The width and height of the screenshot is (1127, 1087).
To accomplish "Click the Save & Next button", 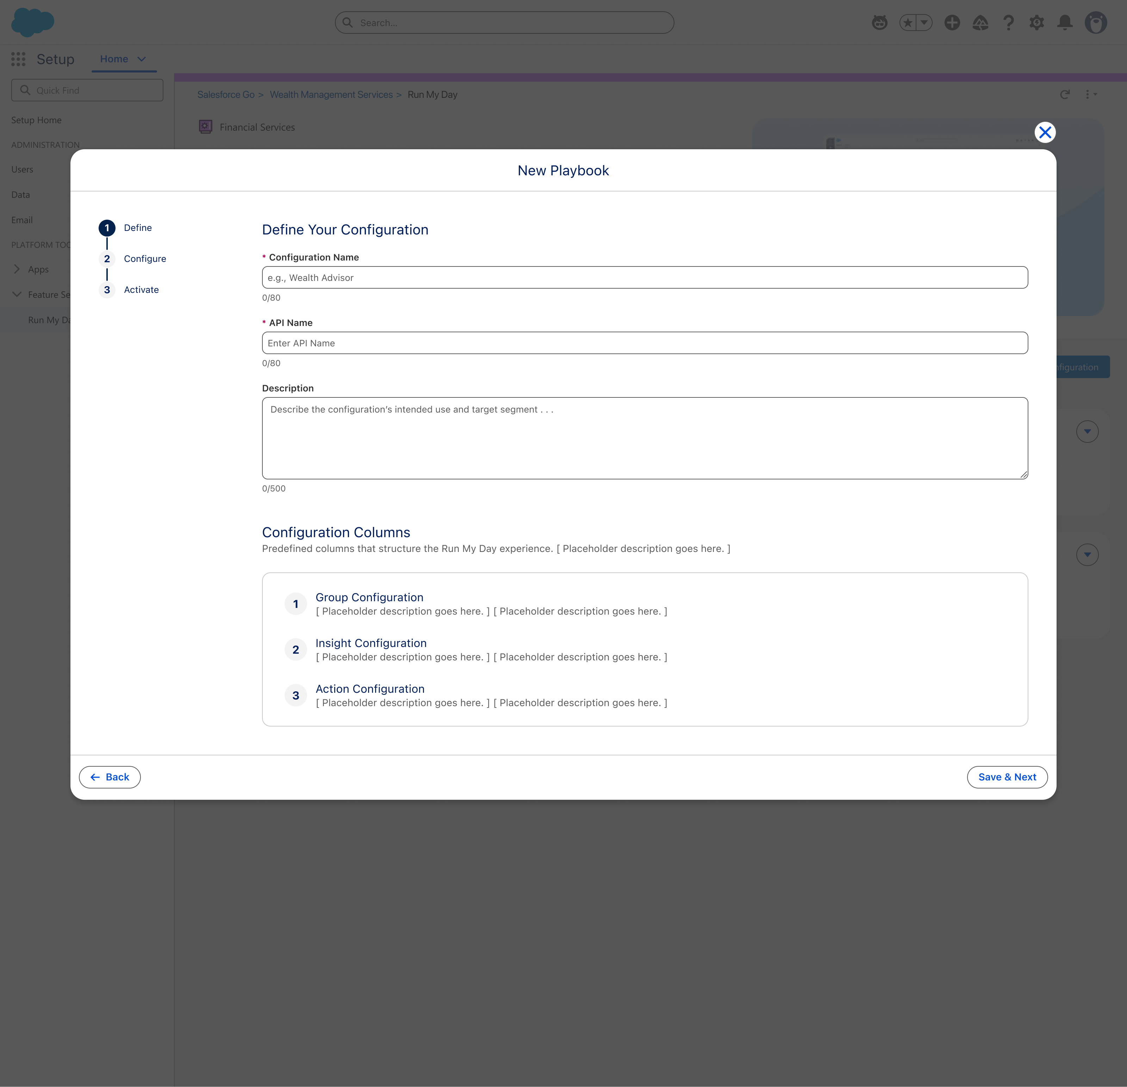I will point(1007,777).
